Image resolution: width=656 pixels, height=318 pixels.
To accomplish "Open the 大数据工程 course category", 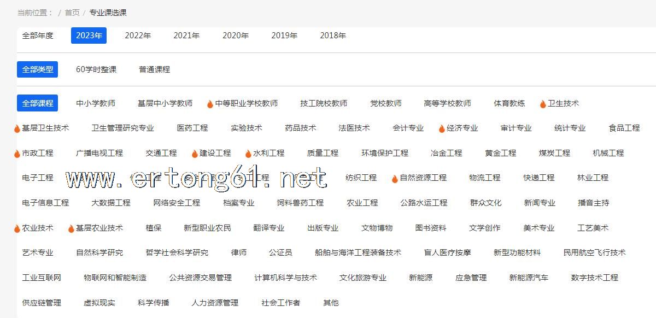I will 111,203.
